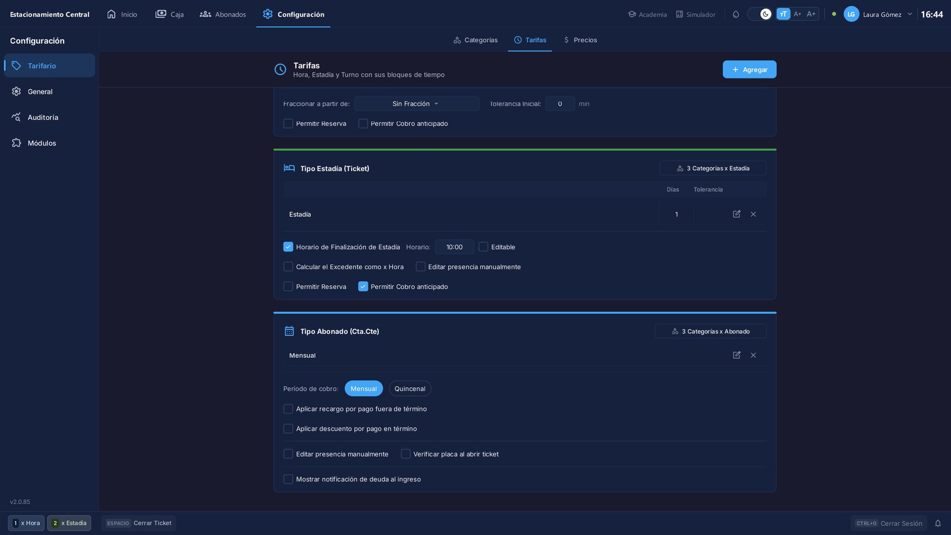Screen dimensions: 951x535
Task: Check Editar presencia manualmente under Estadía
Action: [x=420, y=267]
